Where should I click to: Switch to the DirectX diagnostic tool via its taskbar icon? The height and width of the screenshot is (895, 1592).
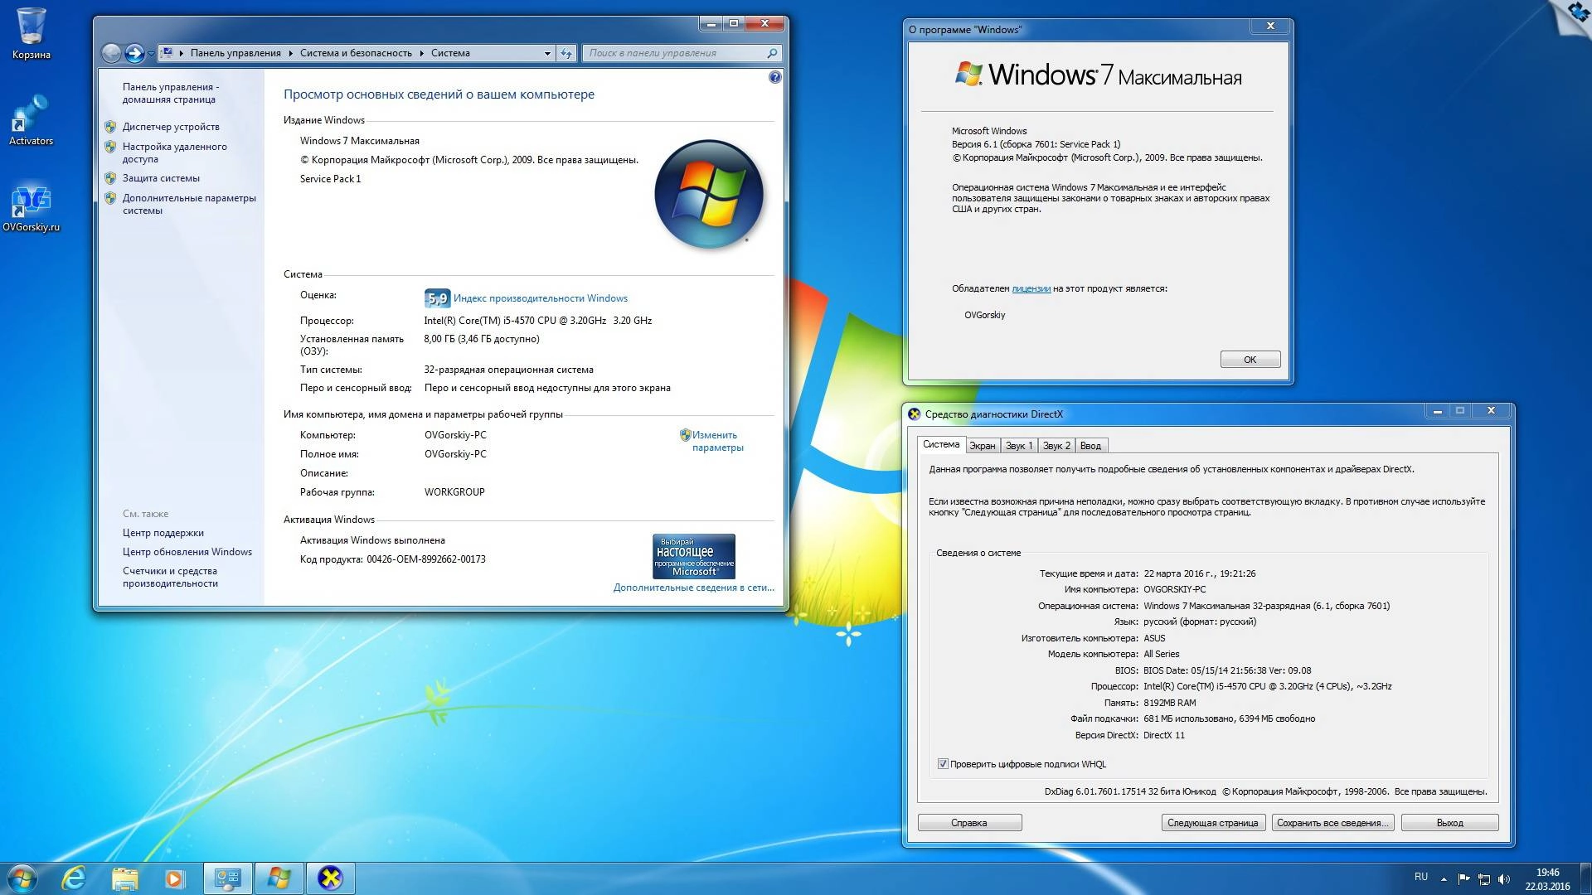[x=330, y=878]
